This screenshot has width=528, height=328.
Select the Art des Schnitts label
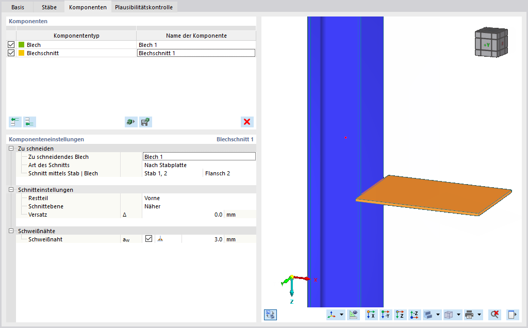[49, 165]
